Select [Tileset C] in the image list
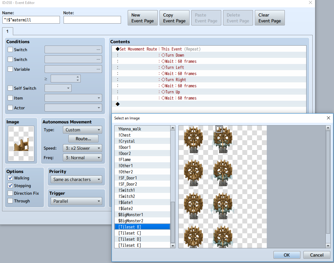 coord(142,233)
